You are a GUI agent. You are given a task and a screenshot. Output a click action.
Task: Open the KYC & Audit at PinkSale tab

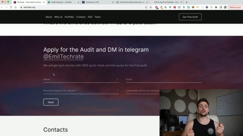(x=165, y=2)
